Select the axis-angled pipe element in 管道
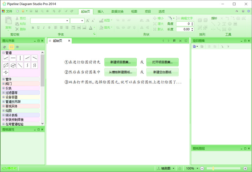The width and height of the screenshot is (252, 172). [x=6, y=58]
